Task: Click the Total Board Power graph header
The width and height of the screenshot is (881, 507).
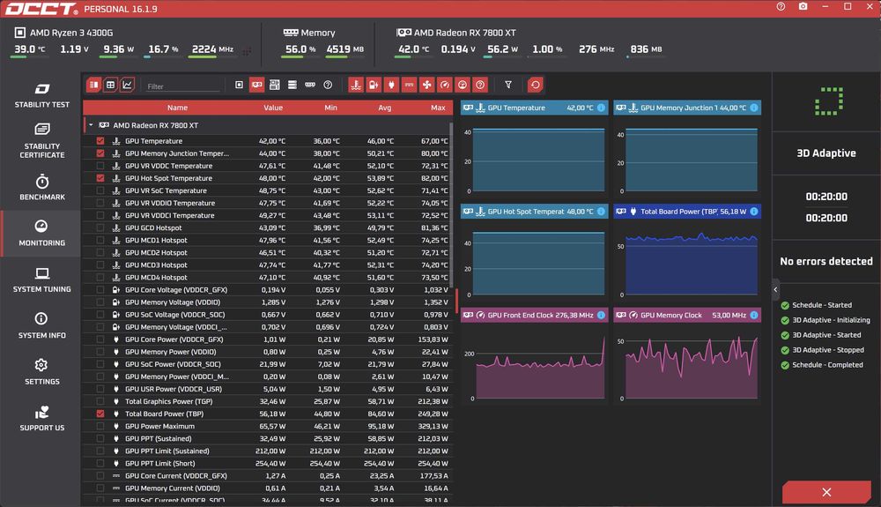Action: click(x=687, y=212)
